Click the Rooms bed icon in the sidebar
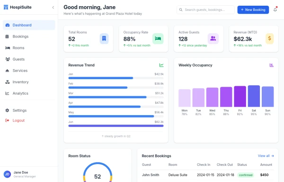This screenshot has height=182, width=284. coord(8,48)
